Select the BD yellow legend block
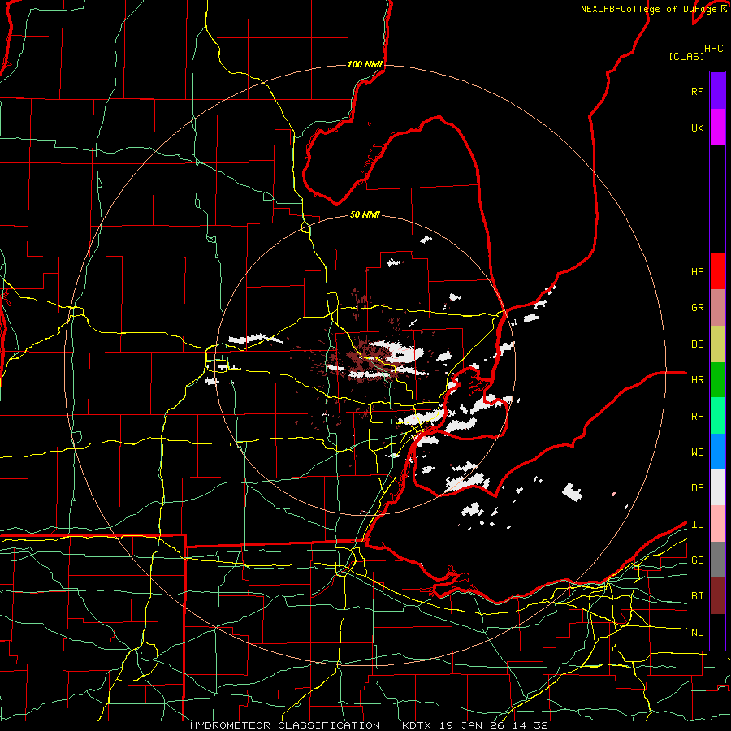This screenshot has height=731, width=731. coord(717,344)
